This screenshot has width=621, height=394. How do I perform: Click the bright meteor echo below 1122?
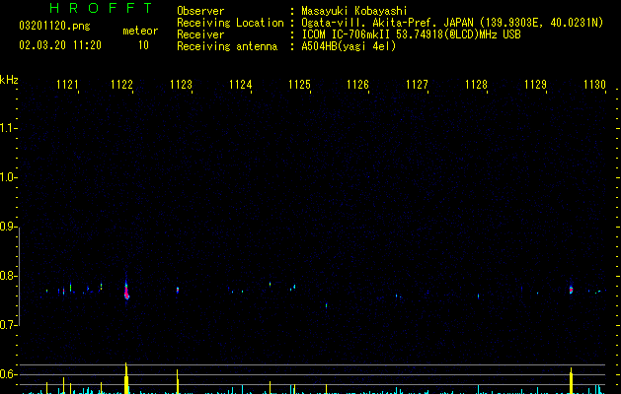pos(126,291)
